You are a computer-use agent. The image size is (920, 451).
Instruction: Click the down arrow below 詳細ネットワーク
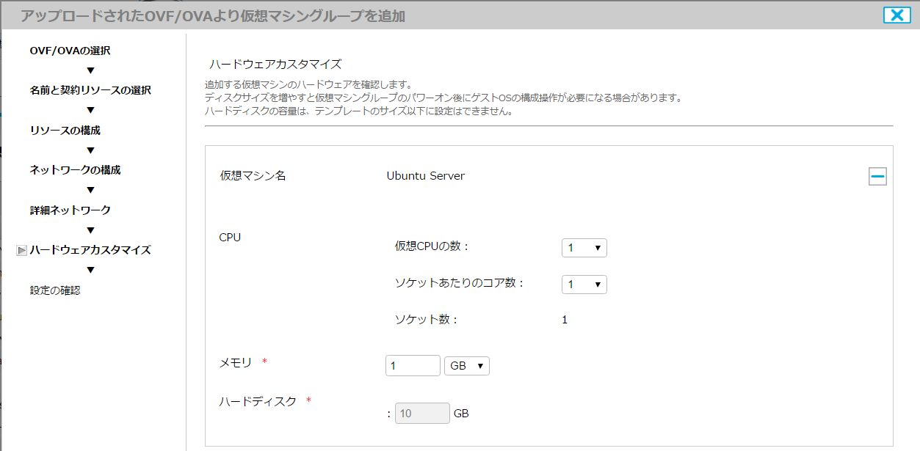pos(89,230)
